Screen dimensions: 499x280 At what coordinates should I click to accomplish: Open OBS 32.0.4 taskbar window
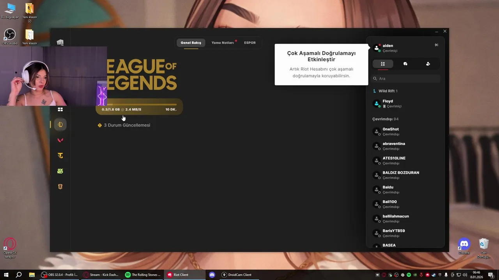click(60, 275)
